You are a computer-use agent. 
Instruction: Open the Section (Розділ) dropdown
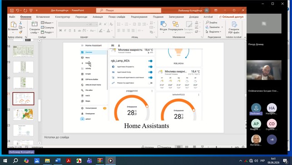47,32
